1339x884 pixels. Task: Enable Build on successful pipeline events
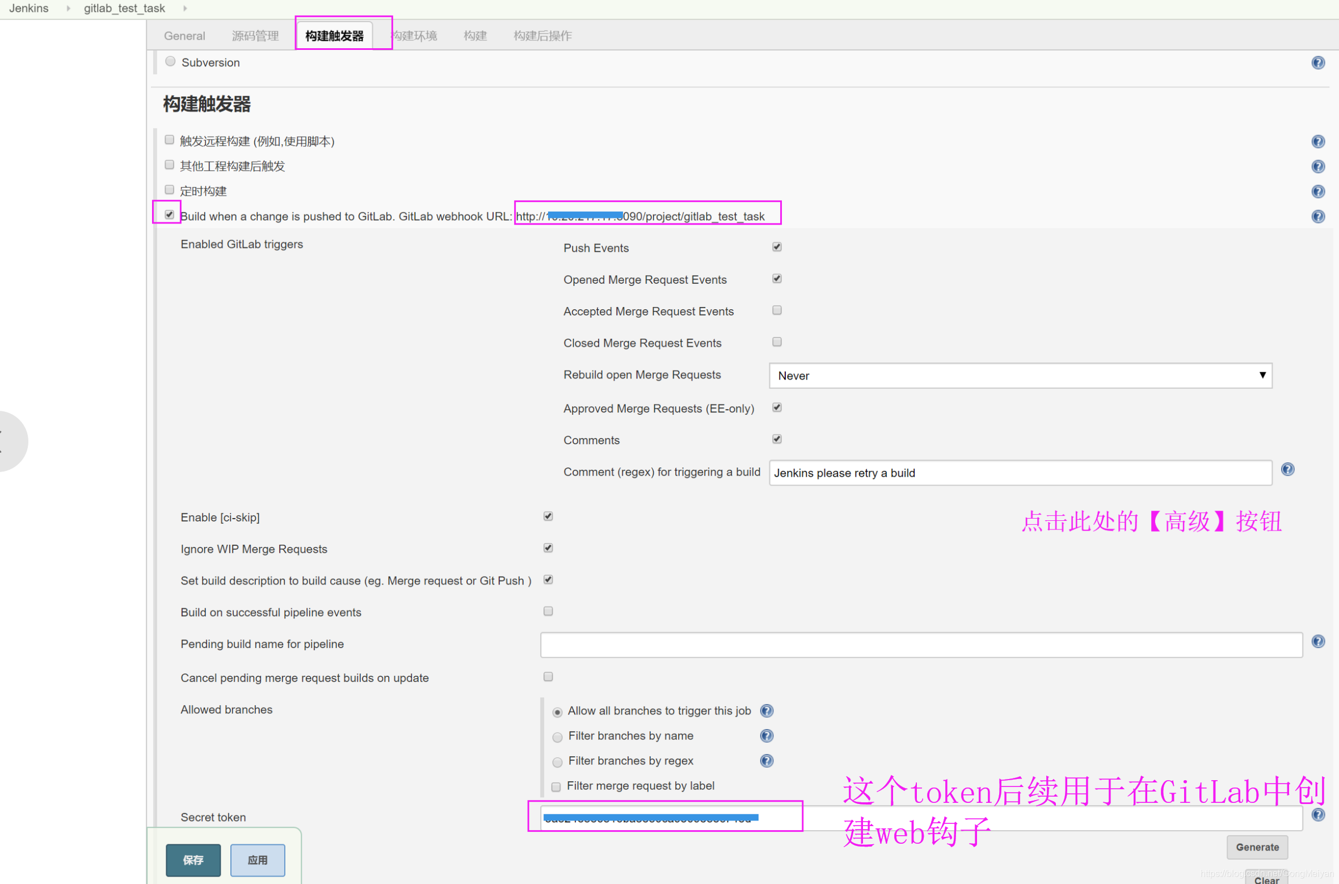pos(548,612)
